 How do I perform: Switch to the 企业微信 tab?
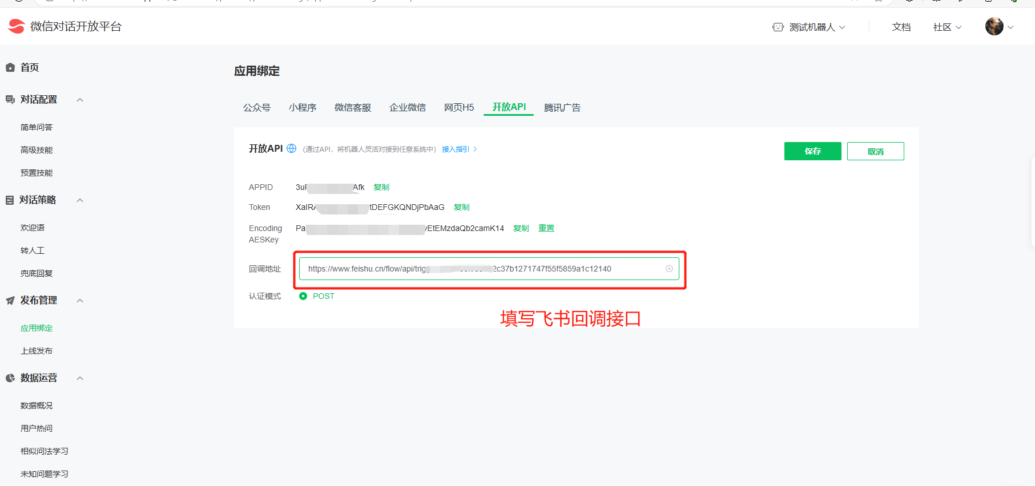coord(408,107)
